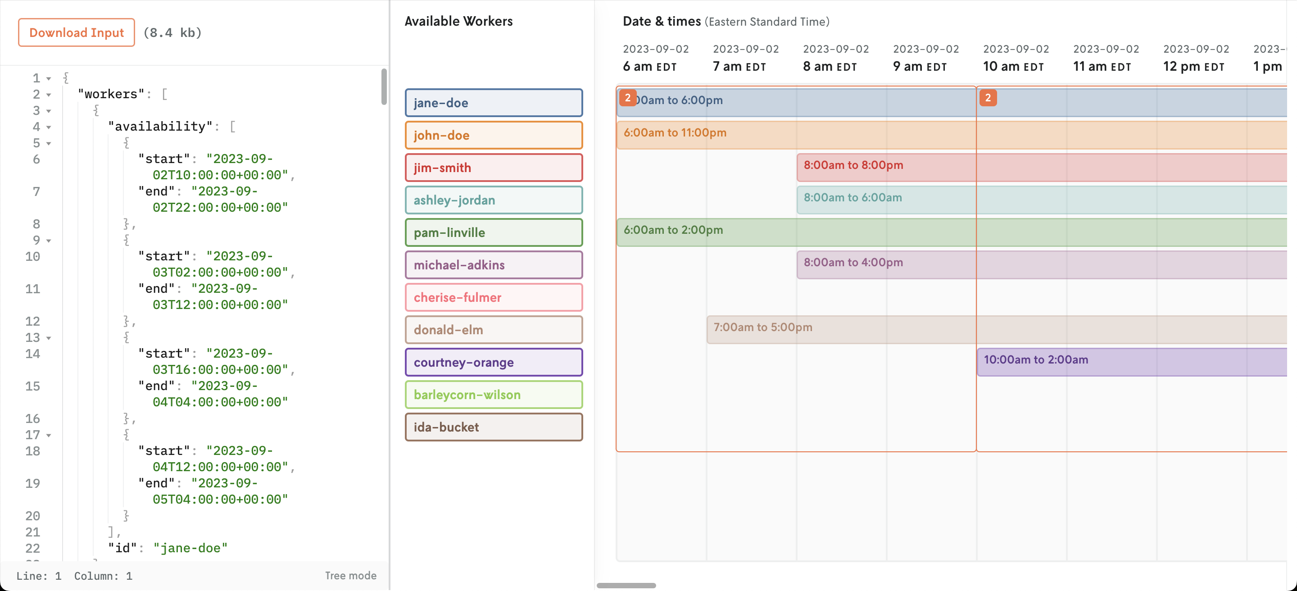Image resolution: width=1297 pixels, height=591 pixels.
Task: Click the Download Input button
Action: 77,33
